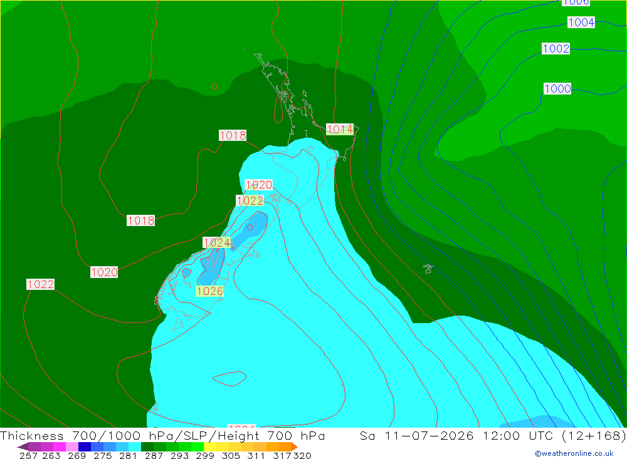Viewport: 627px width, 459px height.
Task: Select the blue 1004 contour label
Action: (581, 23)
